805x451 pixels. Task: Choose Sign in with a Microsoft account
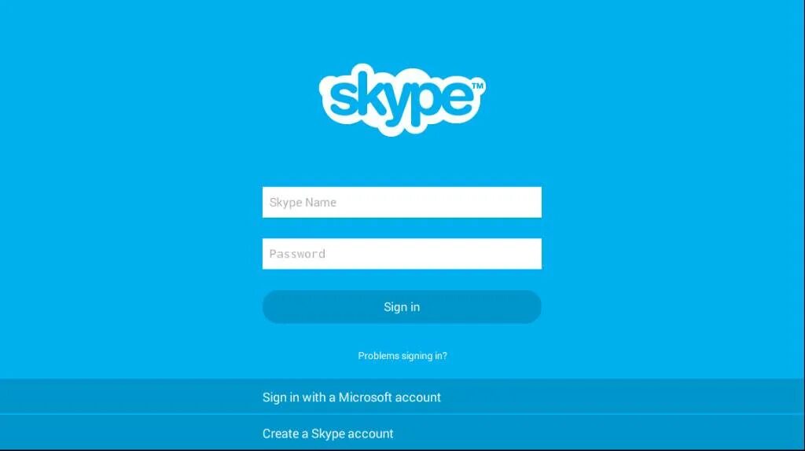point(402,397)
